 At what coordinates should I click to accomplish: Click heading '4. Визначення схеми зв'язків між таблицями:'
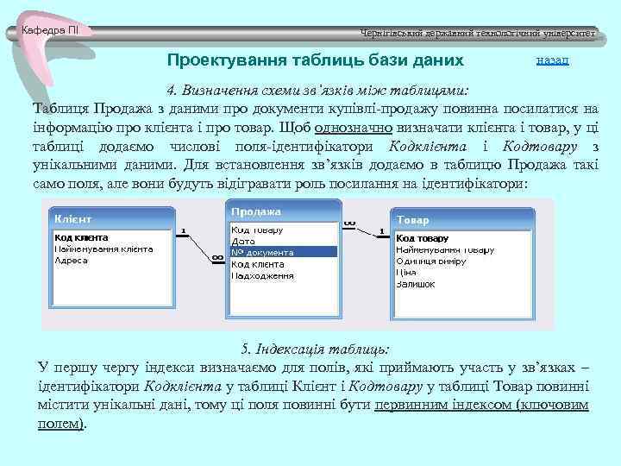coord(317,91)
